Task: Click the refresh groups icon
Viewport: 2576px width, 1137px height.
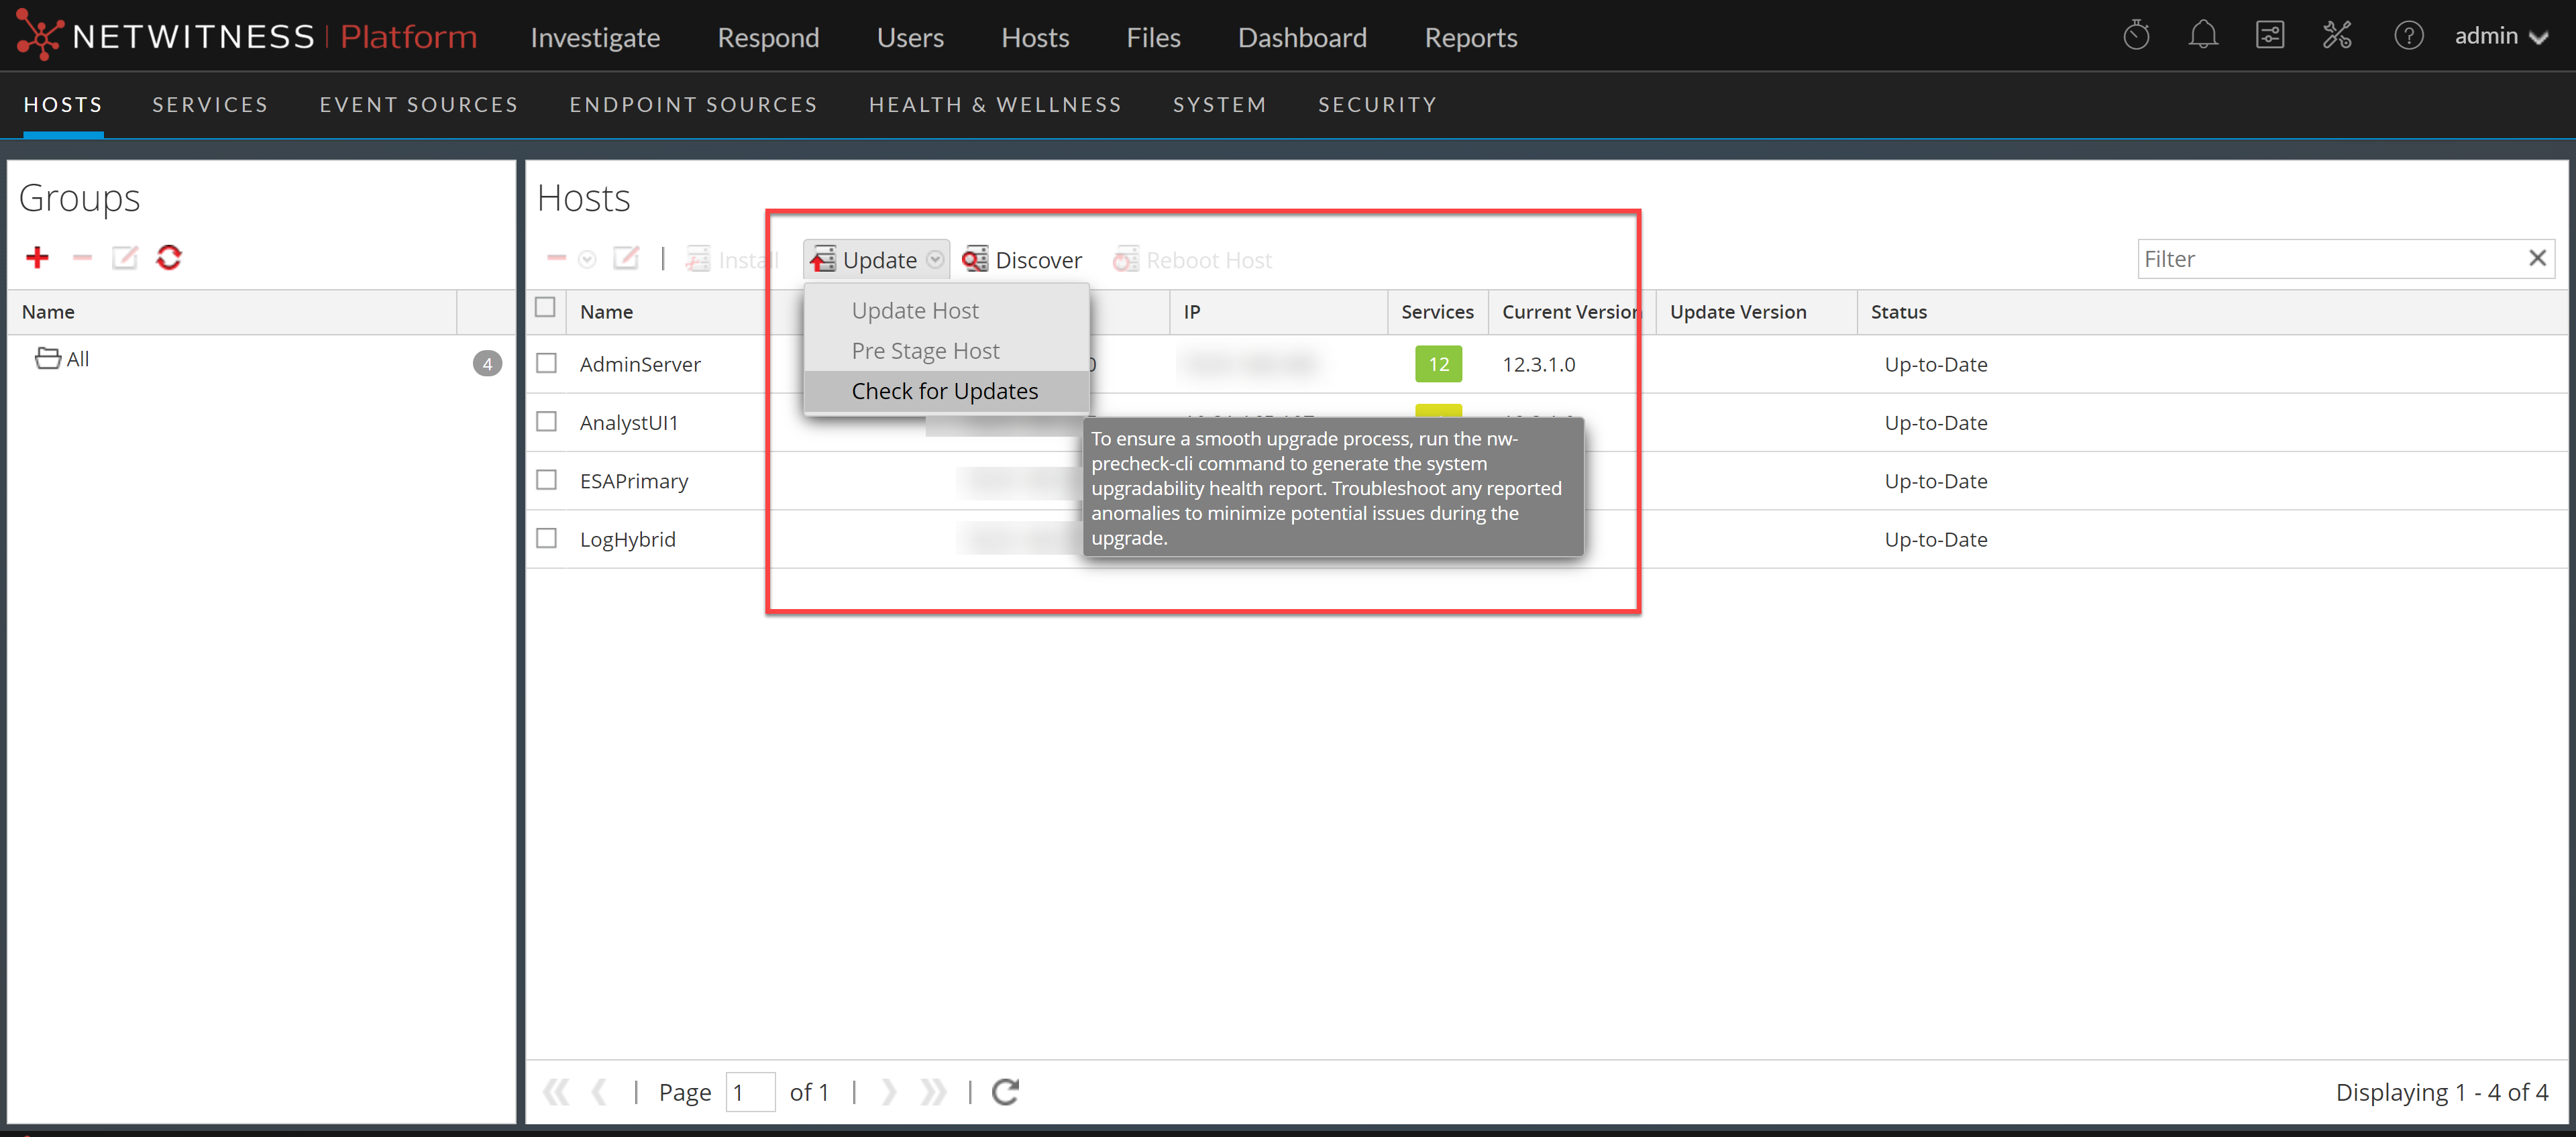Action: [168, 258]
